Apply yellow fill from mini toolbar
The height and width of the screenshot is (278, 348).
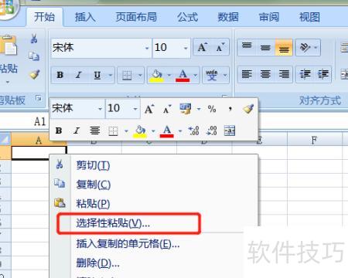tap(140, 131)
